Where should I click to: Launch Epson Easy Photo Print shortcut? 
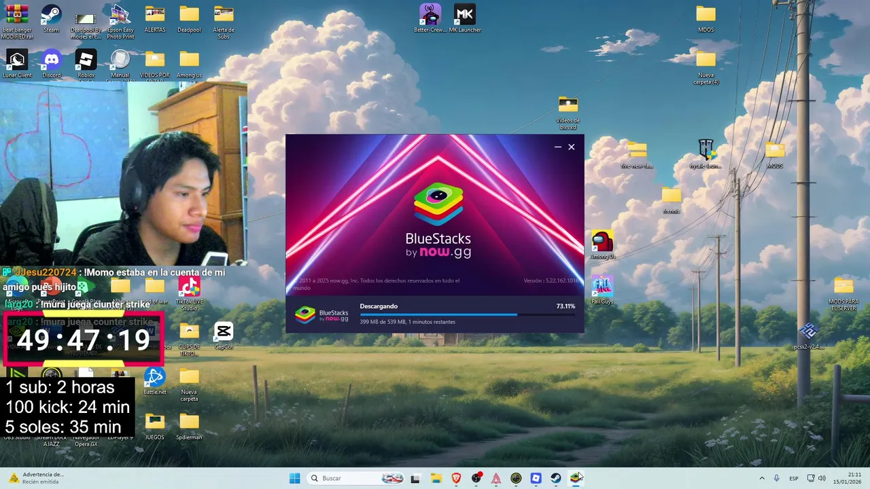[120, 22]
